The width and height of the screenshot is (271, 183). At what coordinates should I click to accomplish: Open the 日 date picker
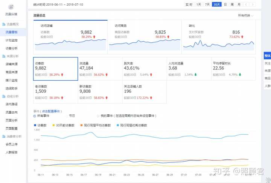[225, 4]
